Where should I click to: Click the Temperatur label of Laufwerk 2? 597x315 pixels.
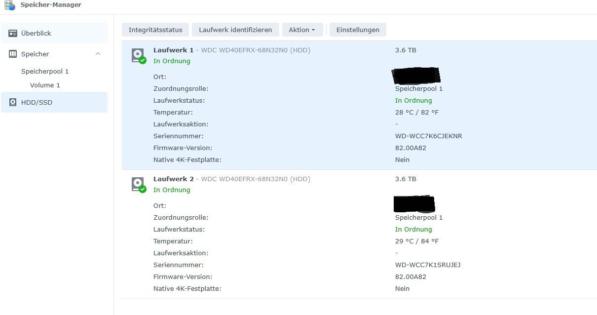point(173,241)
